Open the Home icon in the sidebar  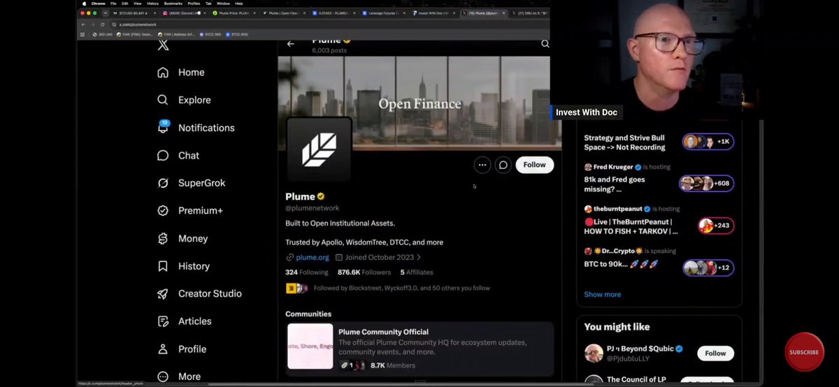click(x=163, y=73)
